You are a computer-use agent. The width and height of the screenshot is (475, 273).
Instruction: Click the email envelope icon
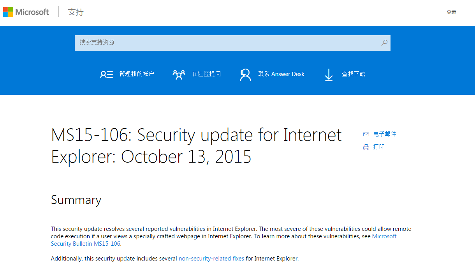point(366,134)
